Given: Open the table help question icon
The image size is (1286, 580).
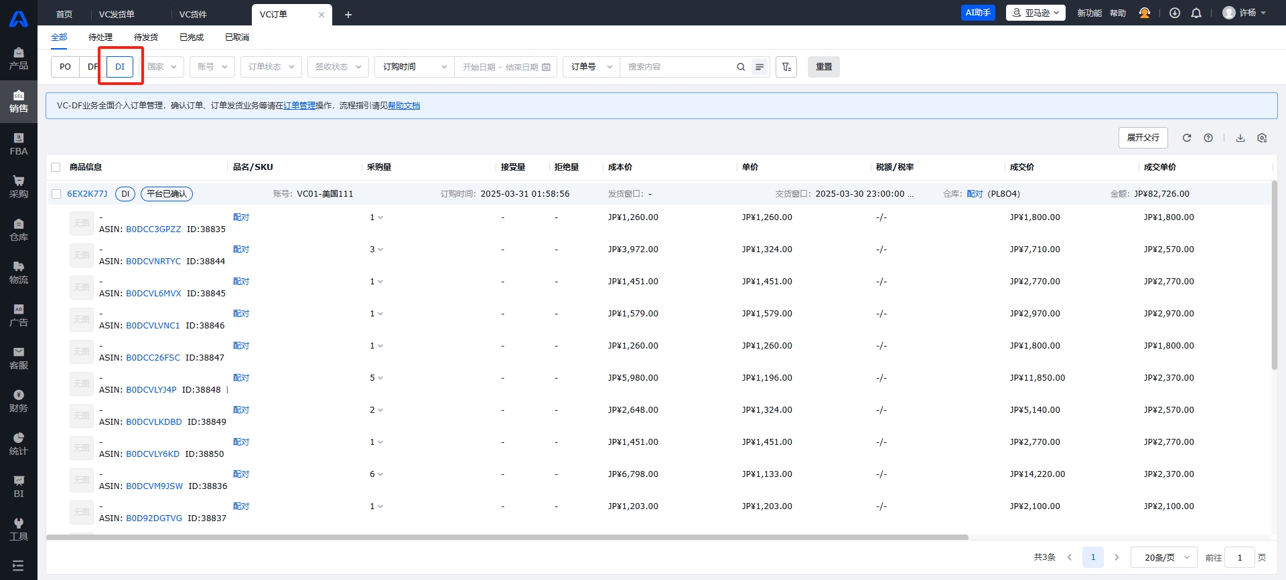Looking at the screenshot, I should coord(1208,138).
